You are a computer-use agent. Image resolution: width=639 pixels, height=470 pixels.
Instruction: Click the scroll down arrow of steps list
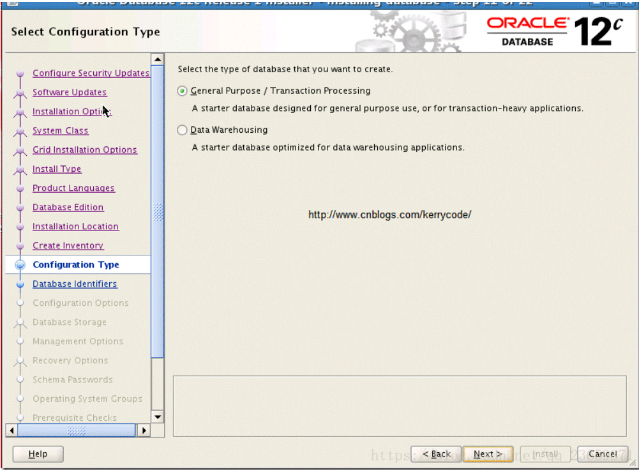(157, 416)
